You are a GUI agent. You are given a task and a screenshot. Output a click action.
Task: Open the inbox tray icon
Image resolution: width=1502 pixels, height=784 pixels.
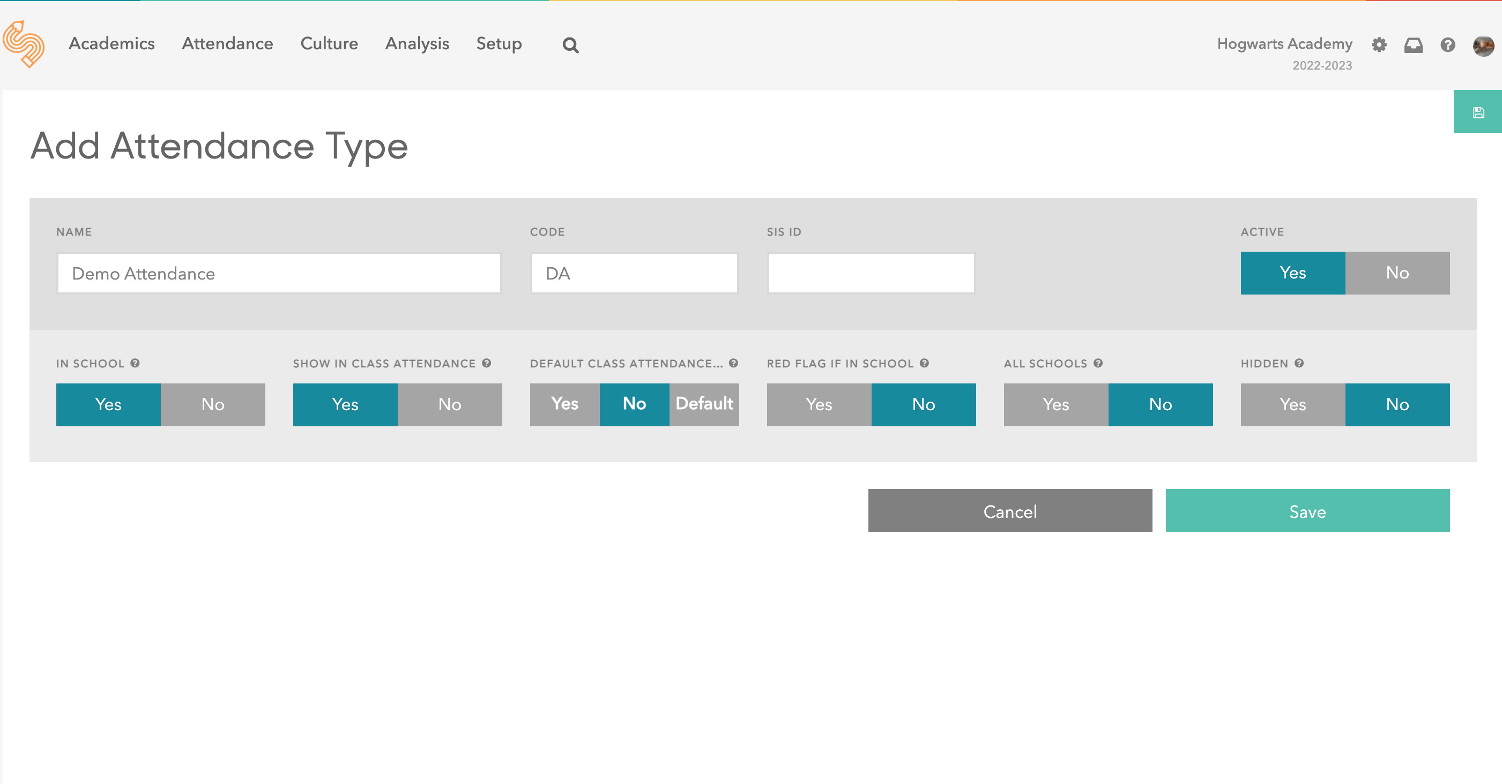[1414, 45]
